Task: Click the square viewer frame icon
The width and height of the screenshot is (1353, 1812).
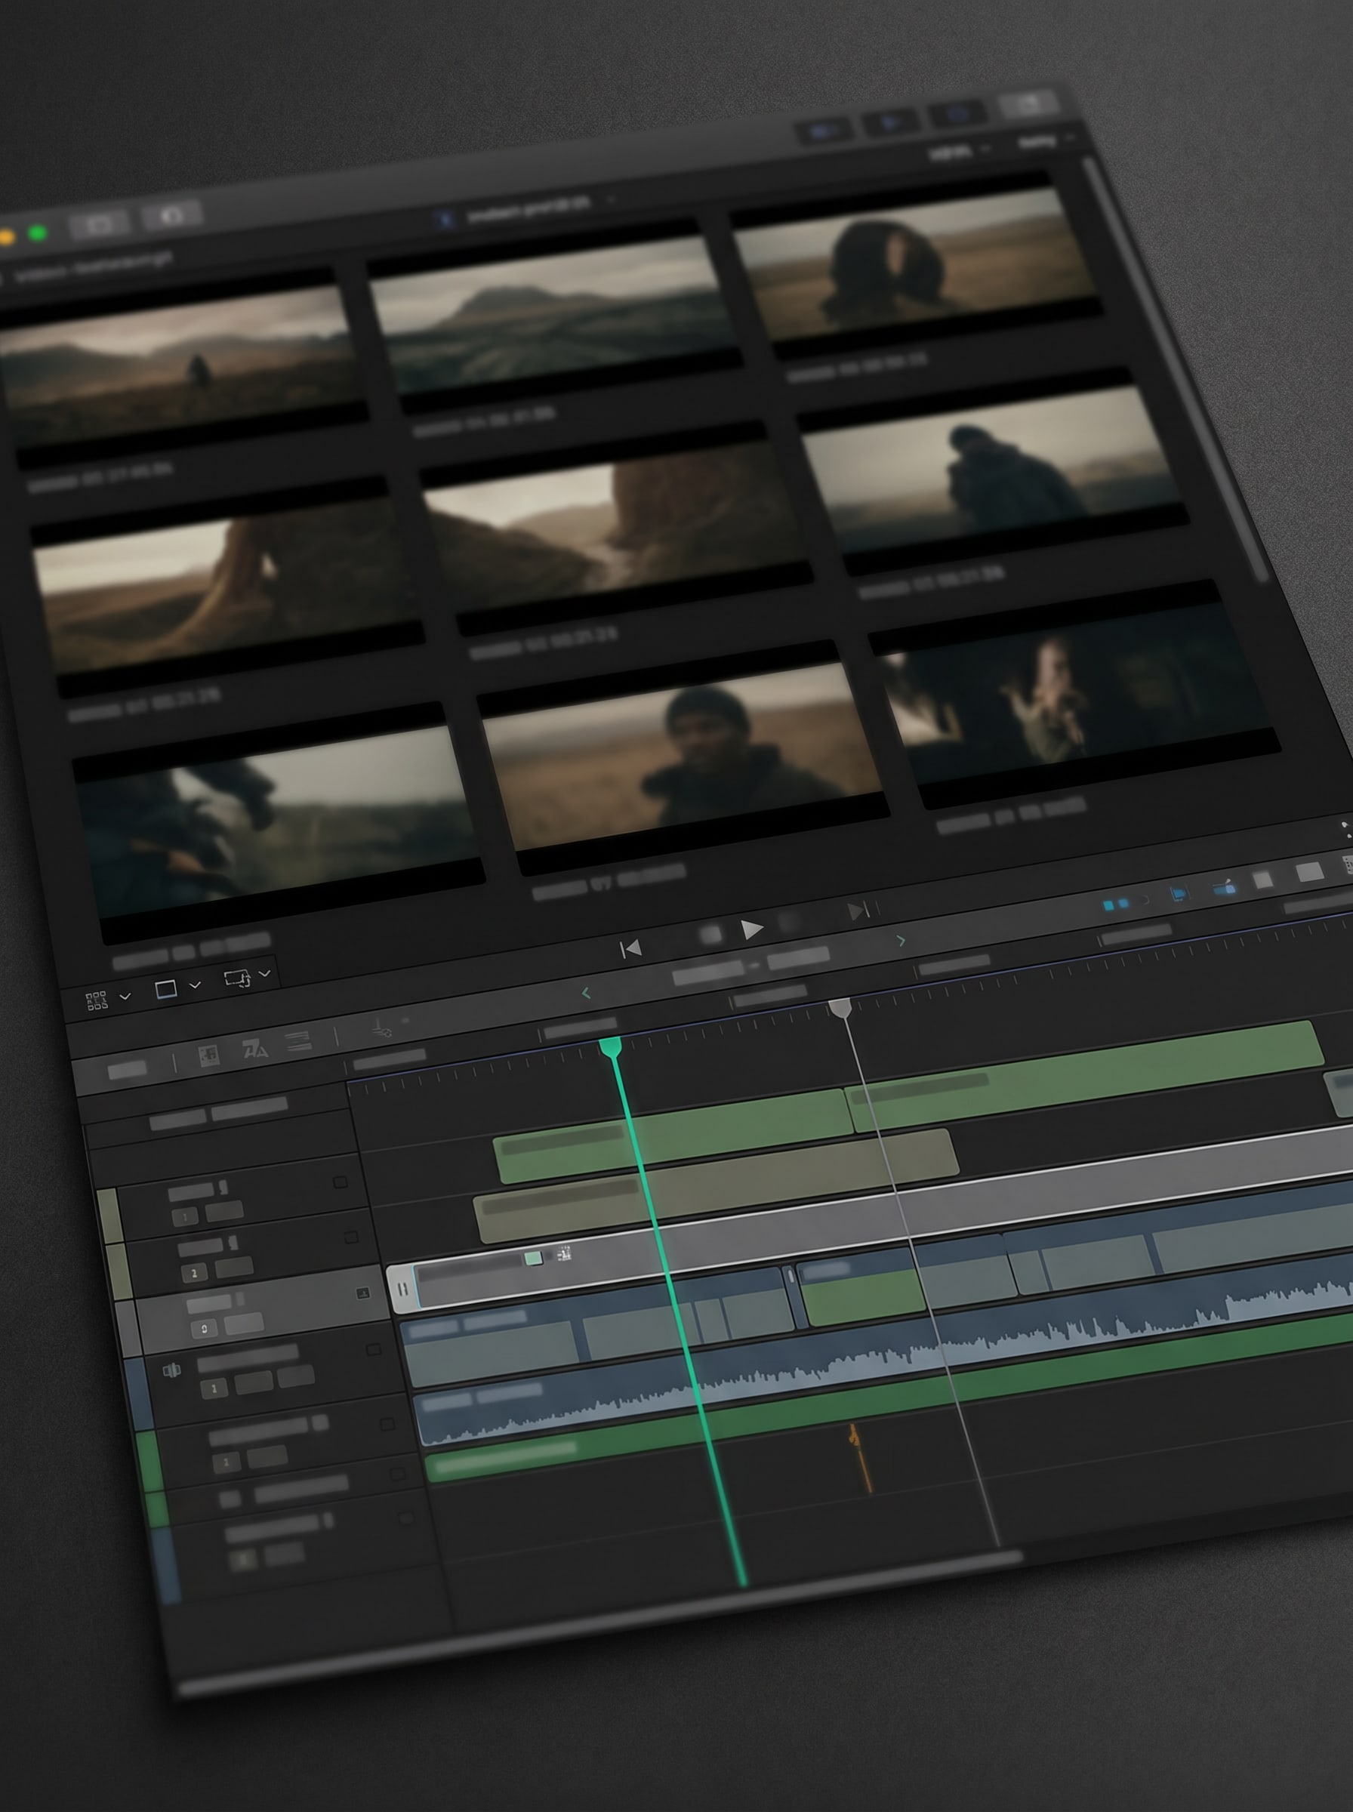Action: pyautogui.click(x=166, y=989)
